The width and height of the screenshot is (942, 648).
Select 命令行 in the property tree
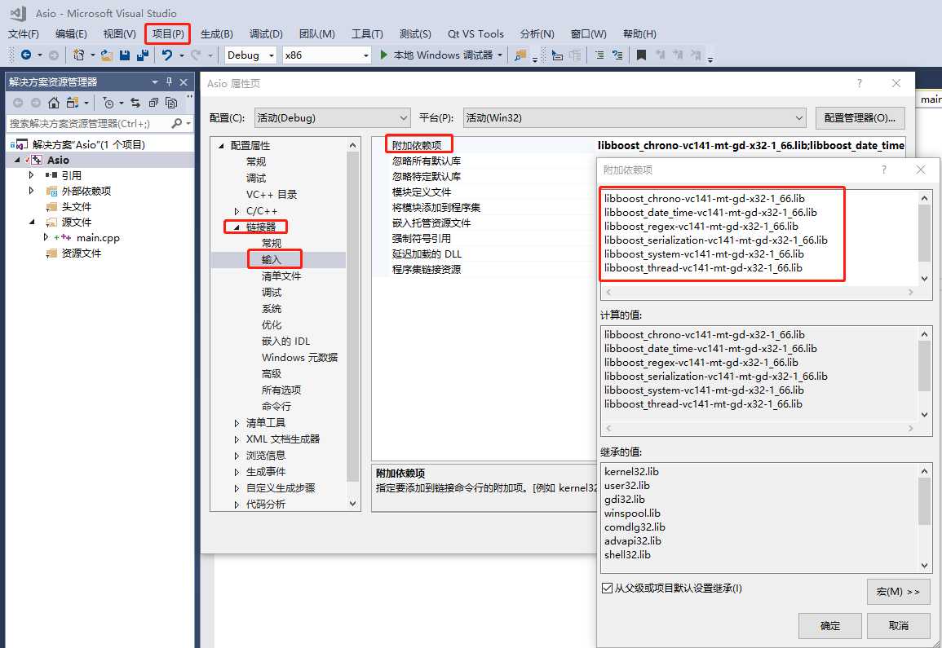[x=276, y=406]
